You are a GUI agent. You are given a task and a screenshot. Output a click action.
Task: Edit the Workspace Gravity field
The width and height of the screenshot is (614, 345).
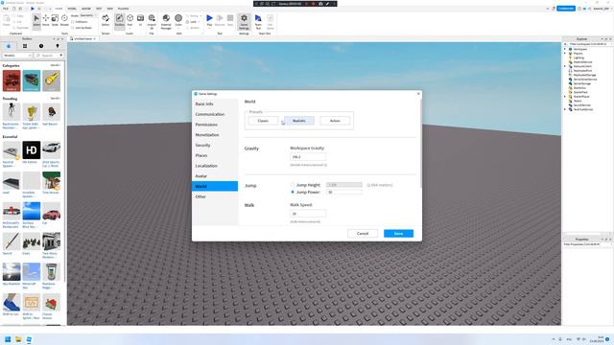(308, 157)
